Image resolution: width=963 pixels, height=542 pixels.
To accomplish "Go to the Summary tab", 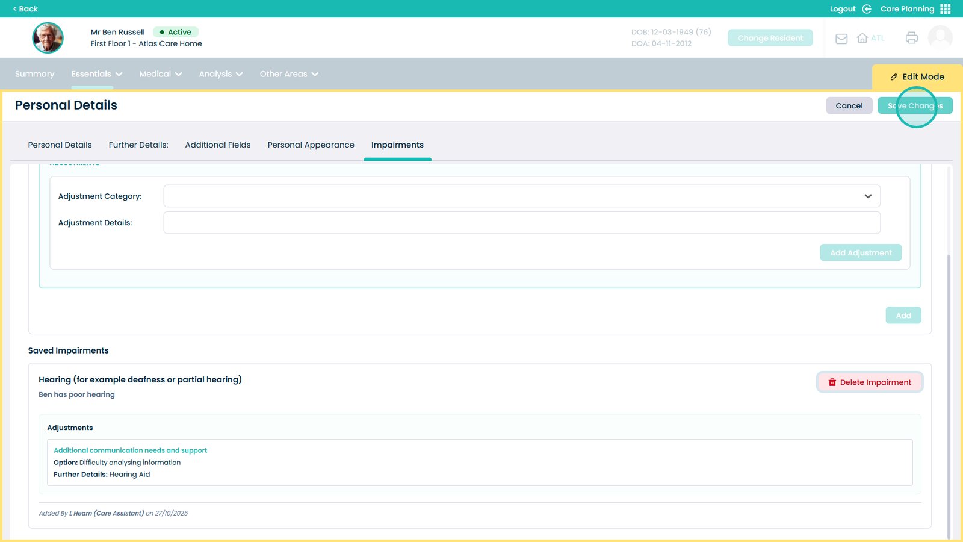I will click(34, 74).
